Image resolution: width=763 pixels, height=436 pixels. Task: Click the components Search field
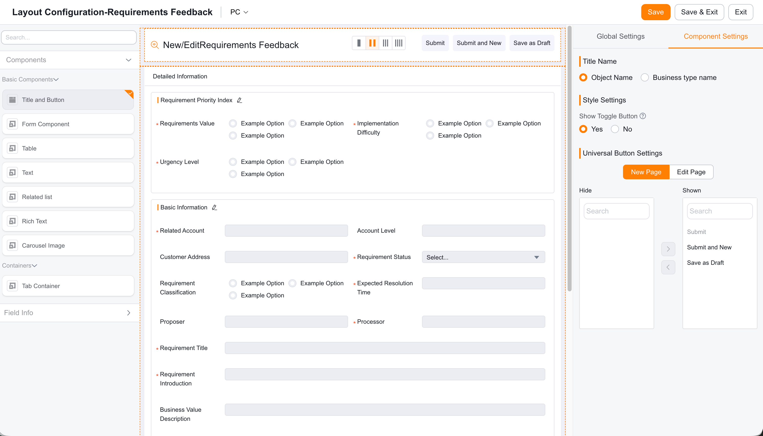(x=69, y=37)
